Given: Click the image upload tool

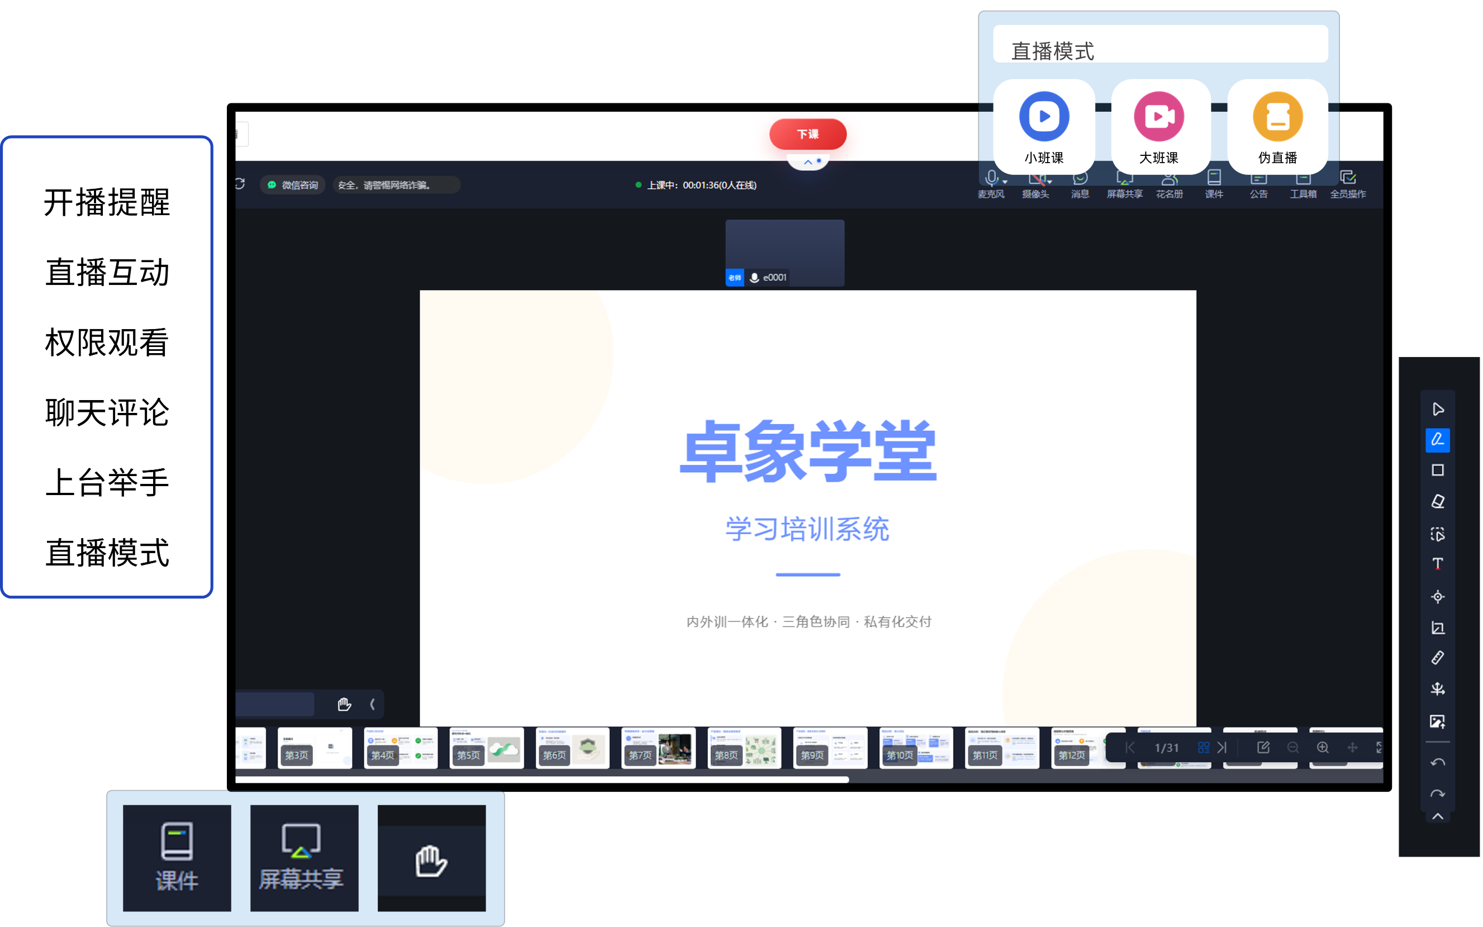Looking at the screenshot, I should pyautogui.click(x=1437, y=721).
